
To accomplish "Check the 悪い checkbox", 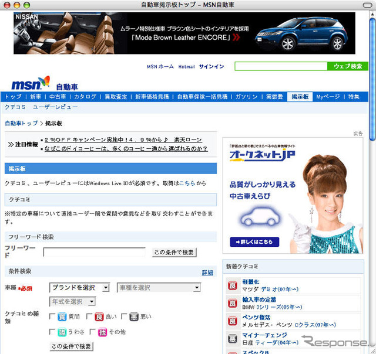I will point(124,316).
